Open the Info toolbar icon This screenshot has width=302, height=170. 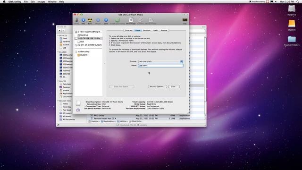click(x=83, y=20)
